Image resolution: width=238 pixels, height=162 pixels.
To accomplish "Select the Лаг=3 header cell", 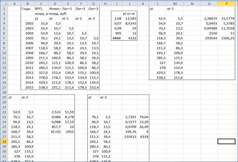I will [x=93, y=8].
